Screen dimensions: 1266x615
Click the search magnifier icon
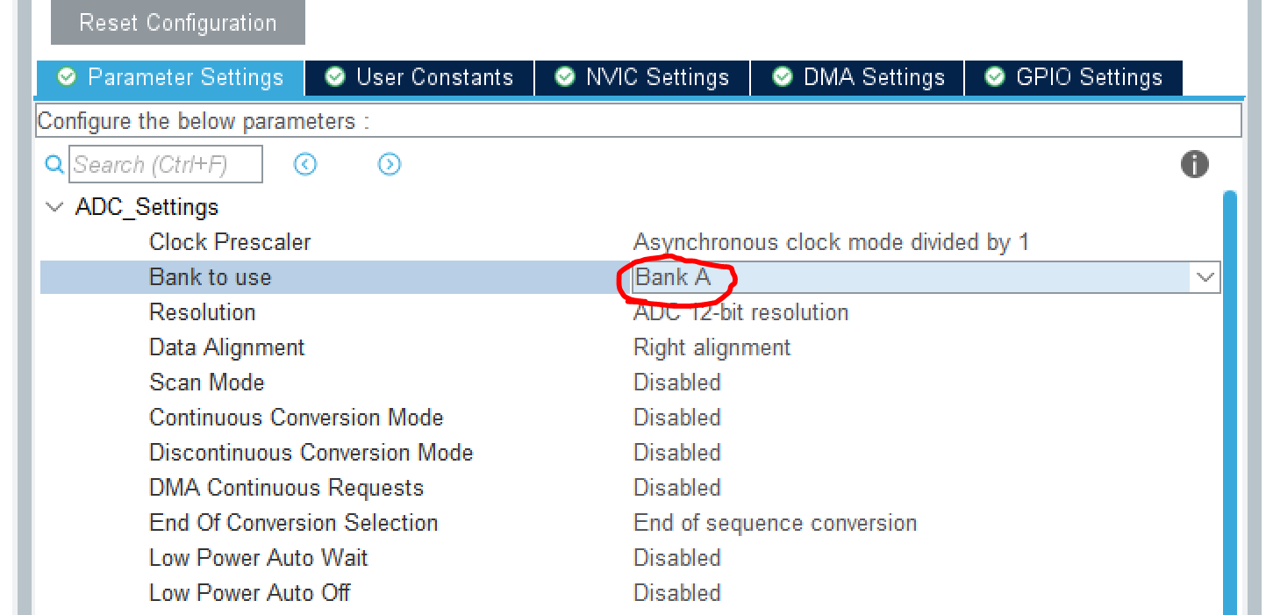54,164
